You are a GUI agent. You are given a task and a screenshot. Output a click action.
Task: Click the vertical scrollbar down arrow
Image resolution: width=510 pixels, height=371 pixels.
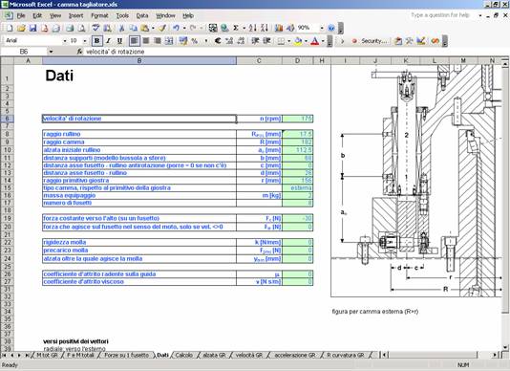pyautogui.click(x=505, y=347)
